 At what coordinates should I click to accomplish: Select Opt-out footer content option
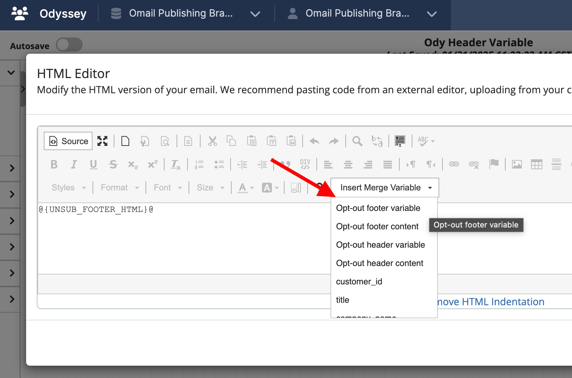(377, 226)
